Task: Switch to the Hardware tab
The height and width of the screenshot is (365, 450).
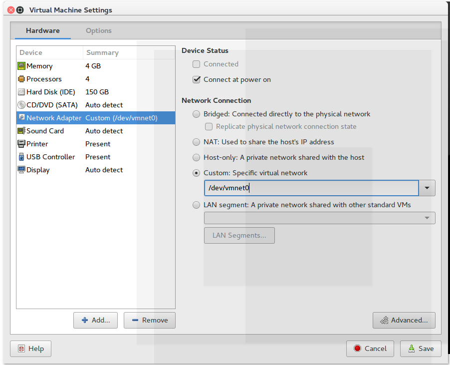Action: 43,30
